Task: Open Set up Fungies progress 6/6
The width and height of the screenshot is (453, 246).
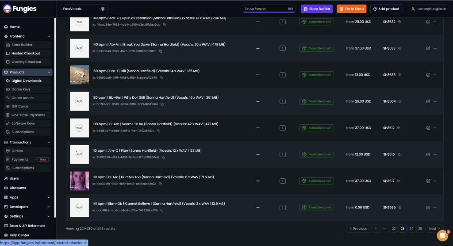Action: [269, 9]
